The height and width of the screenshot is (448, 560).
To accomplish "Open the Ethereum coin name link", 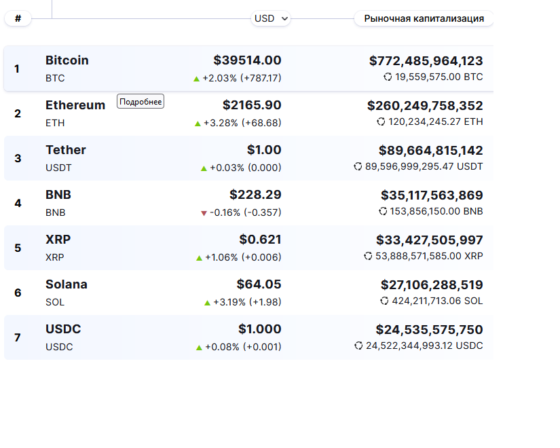I will 75,105.
